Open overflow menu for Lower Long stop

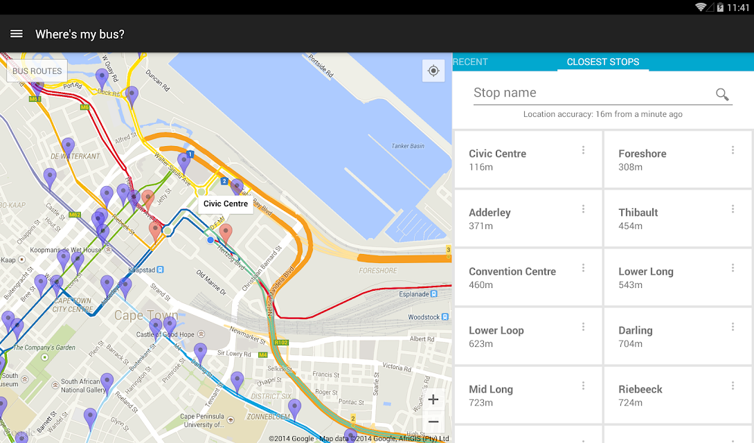733,268
